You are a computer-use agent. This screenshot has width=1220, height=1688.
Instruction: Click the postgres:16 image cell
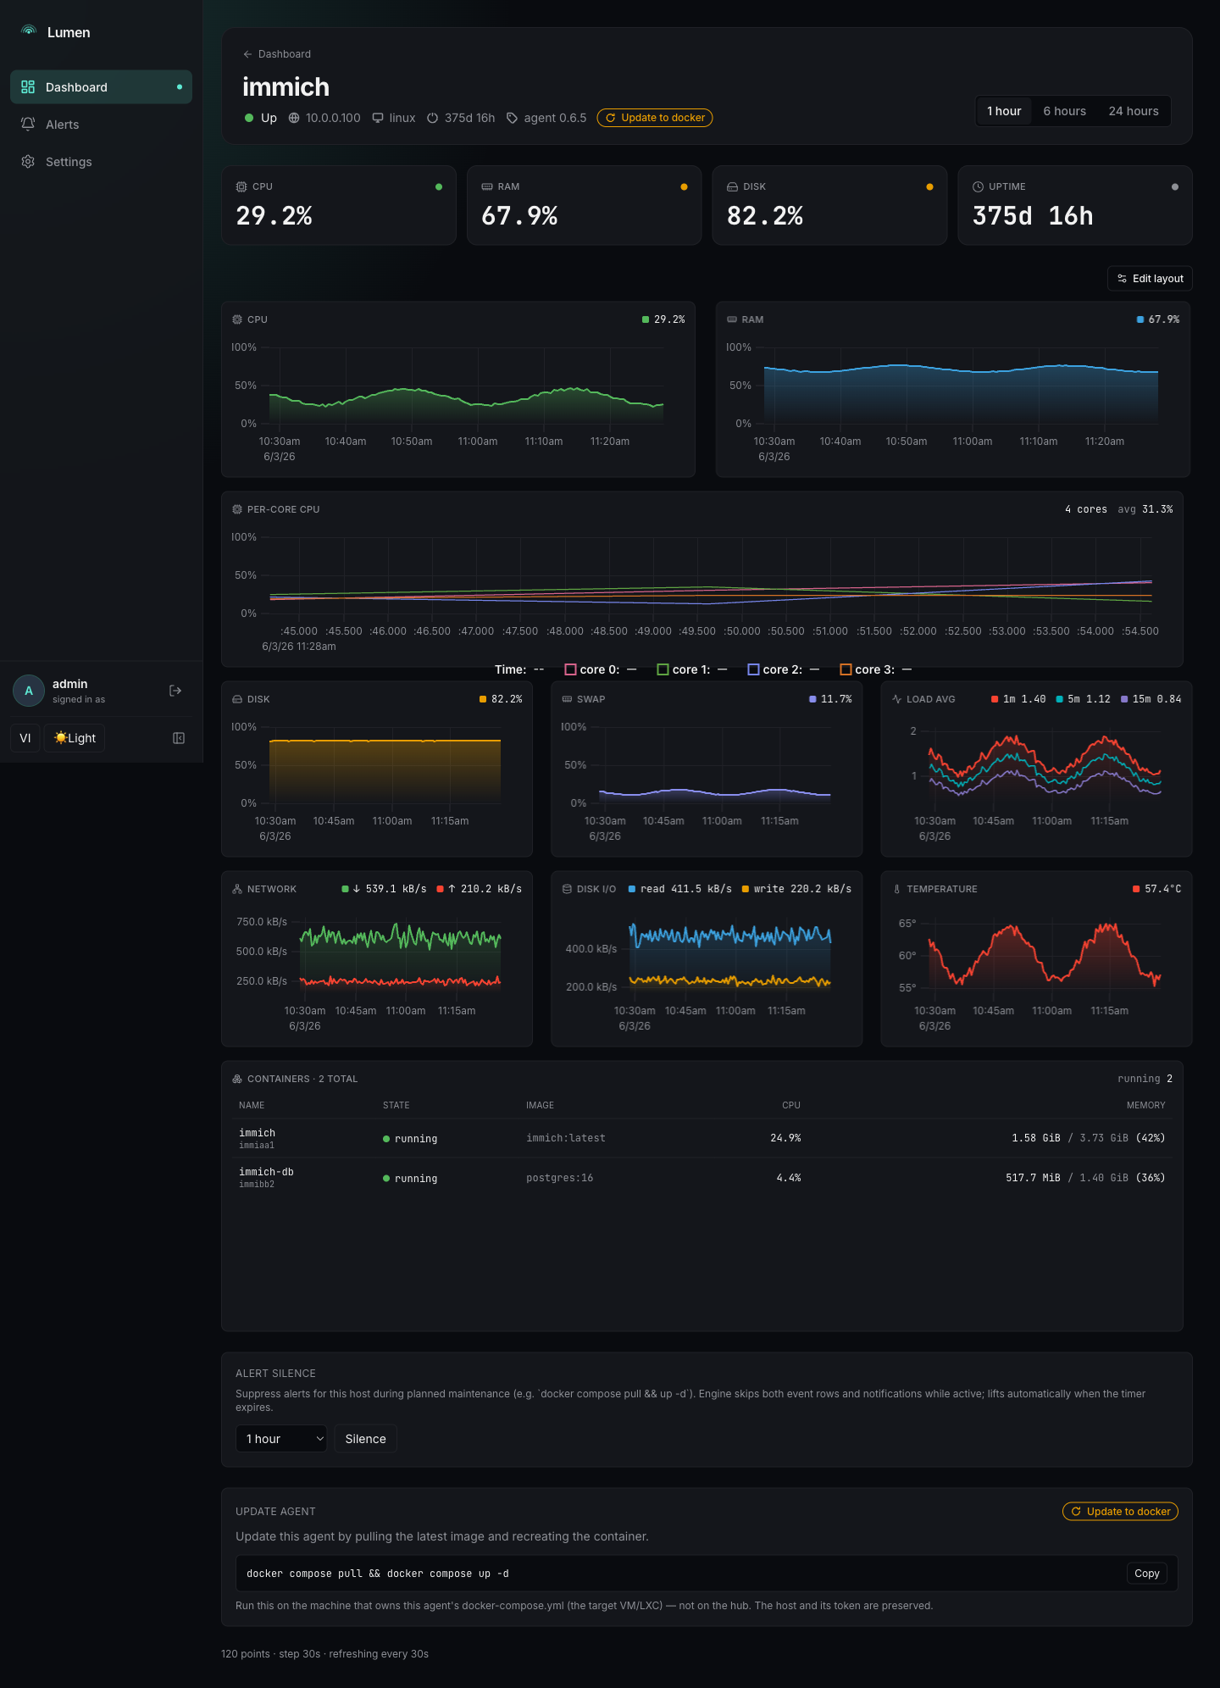coord(559,1178)
